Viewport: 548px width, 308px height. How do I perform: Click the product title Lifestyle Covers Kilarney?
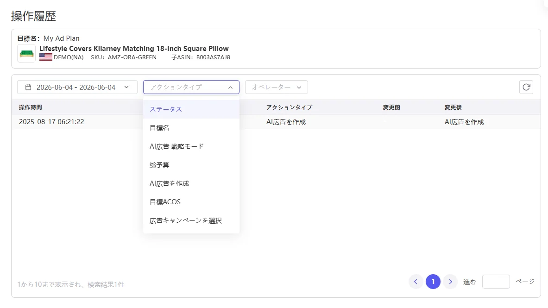pos(134,49)
